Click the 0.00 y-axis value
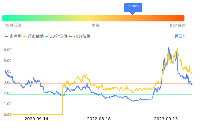 8,115
